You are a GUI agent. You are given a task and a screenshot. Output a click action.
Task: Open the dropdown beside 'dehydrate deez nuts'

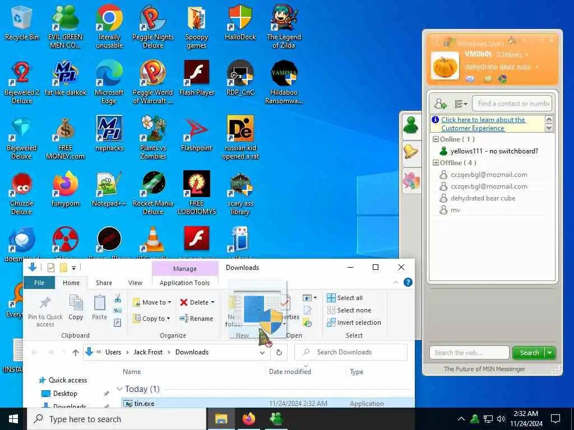tap(537, 67)
